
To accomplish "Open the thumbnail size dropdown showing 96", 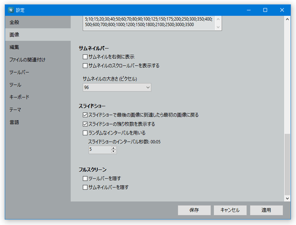I will (117, 88).
